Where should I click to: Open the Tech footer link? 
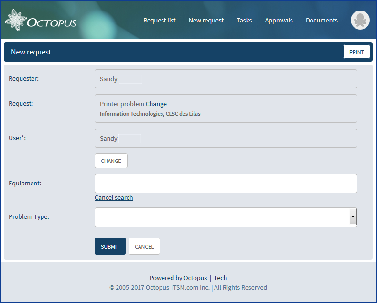[x=220, y=278]
